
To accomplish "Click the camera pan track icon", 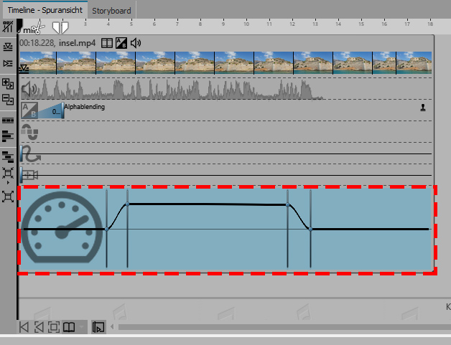I will coord(29,175).
